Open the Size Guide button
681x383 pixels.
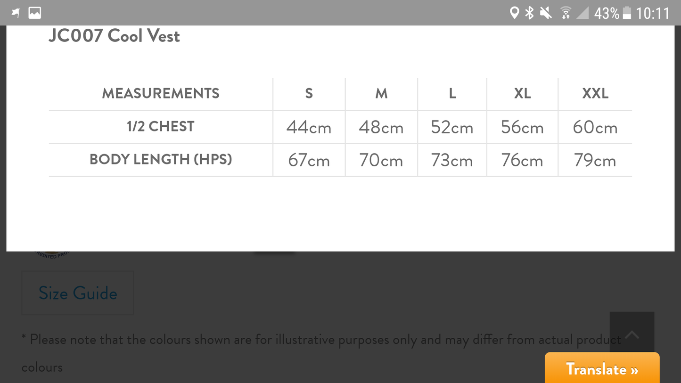78,293
